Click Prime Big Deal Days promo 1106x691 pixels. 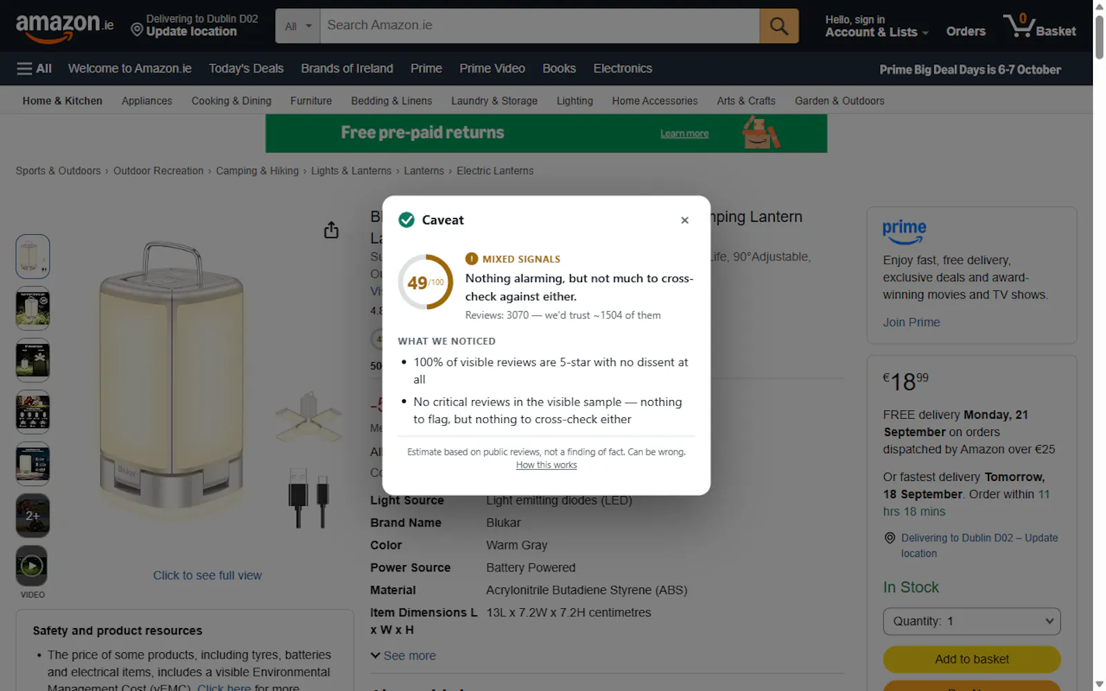pos(970,69)
